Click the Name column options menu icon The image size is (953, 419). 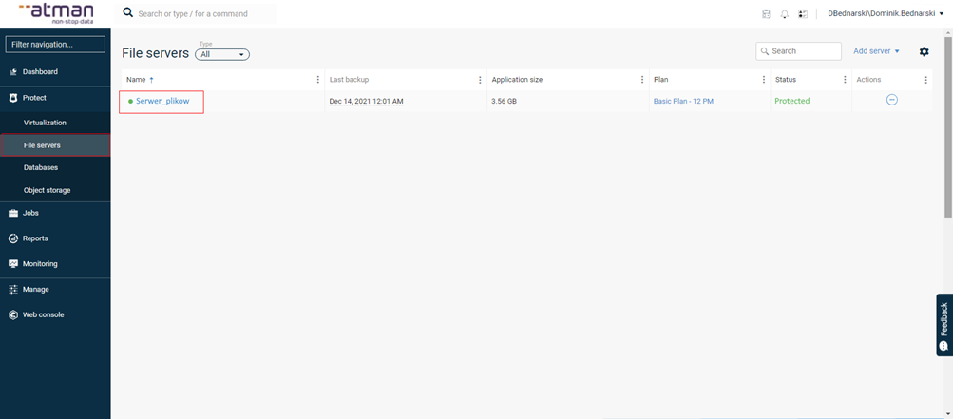[x=318, y=80]
